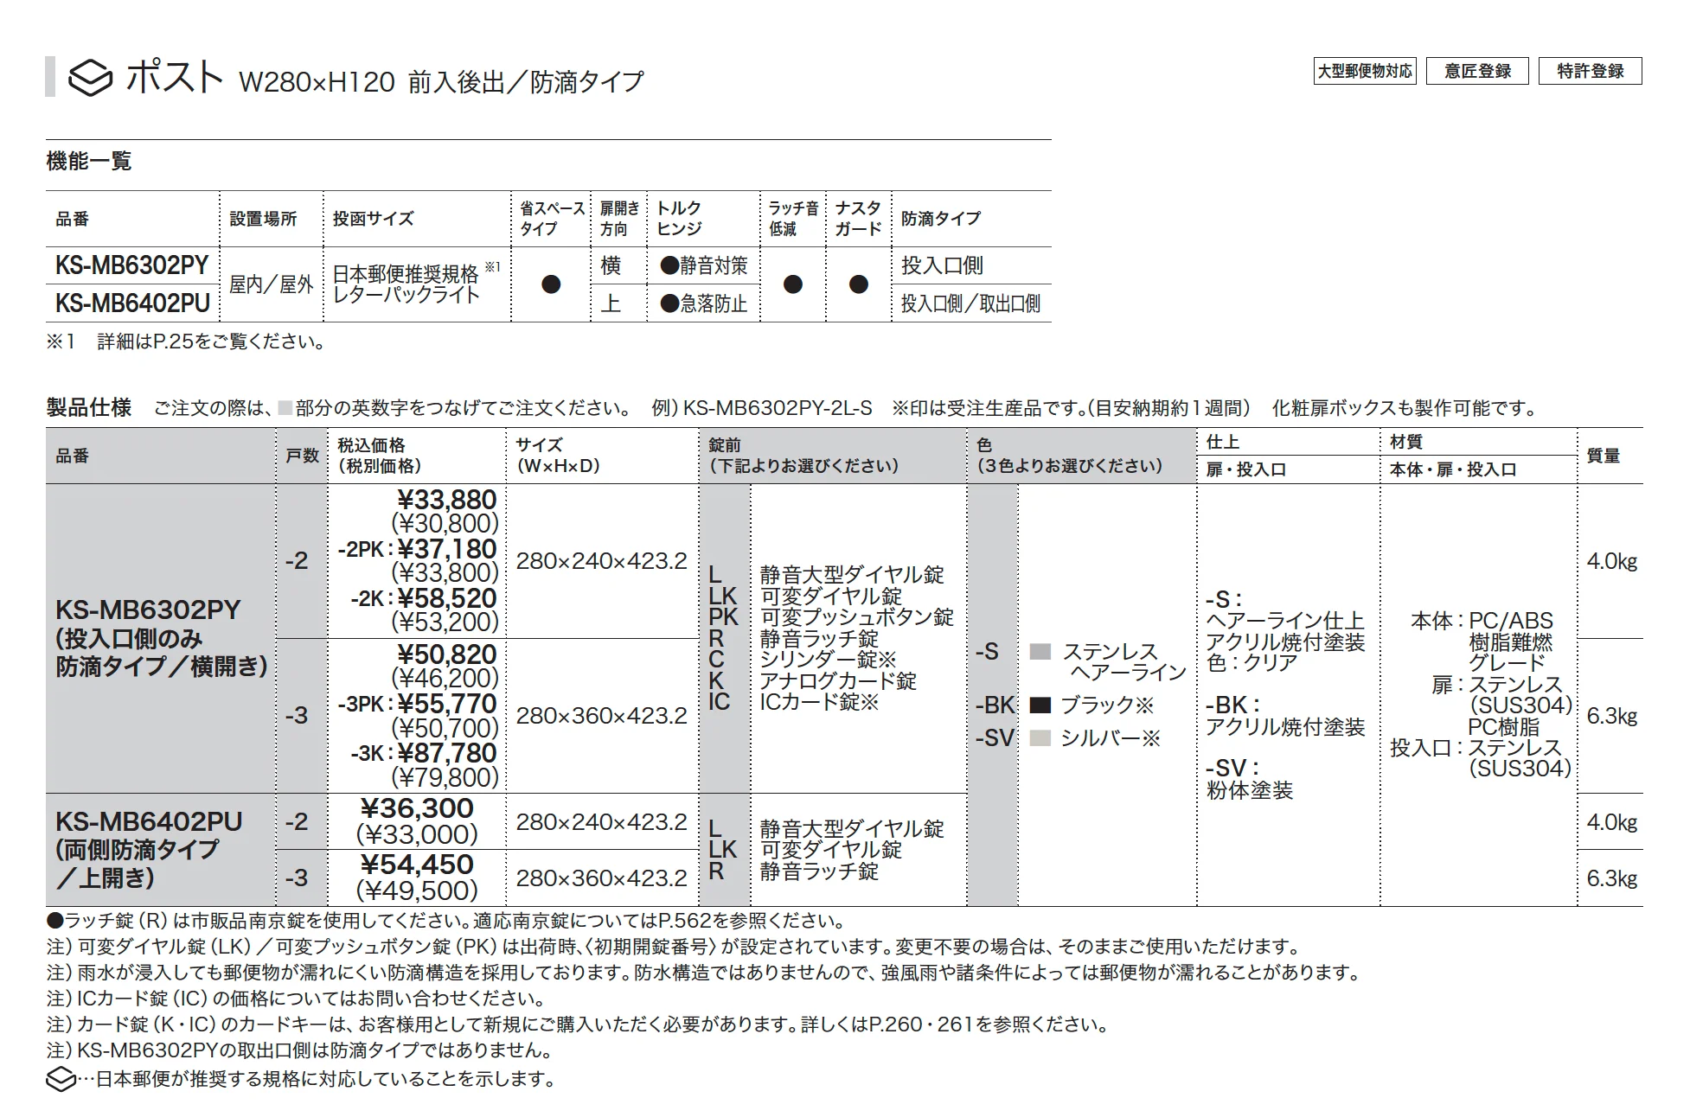Click the -3PK price ¥55,770
The image size is (1690, 1117).
pyautogui.click(x=446, y=704)
